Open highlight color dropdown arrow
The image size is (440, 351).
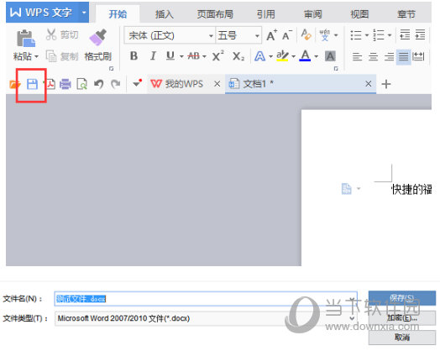point(293,56)
